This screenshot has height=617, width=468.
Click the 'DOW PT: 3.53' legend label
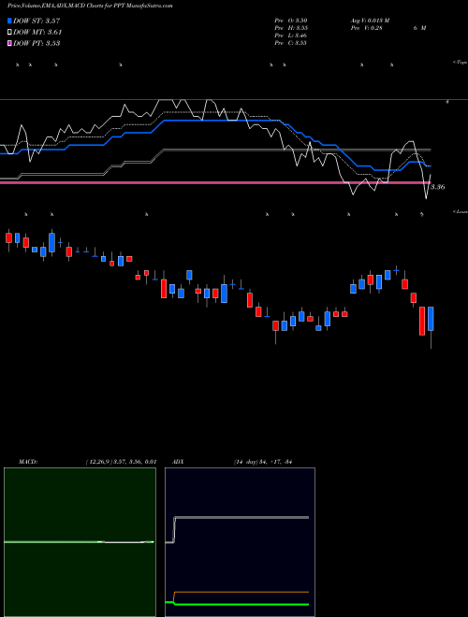tap(37, 43)
